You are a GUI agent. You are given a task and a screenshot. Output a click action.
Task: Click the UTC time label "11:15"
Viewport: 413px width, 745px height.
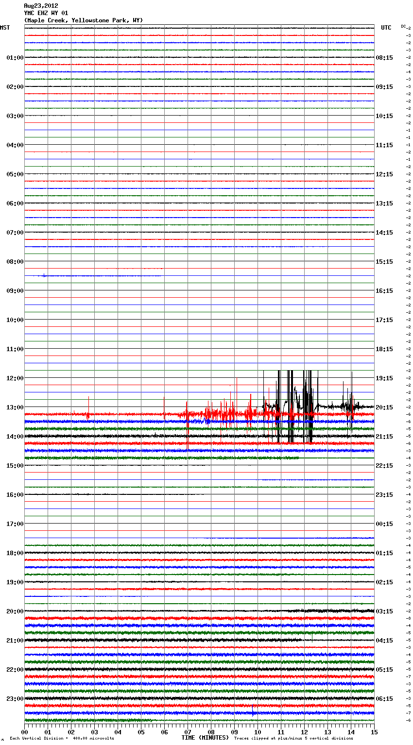click(x=384, y=145)
